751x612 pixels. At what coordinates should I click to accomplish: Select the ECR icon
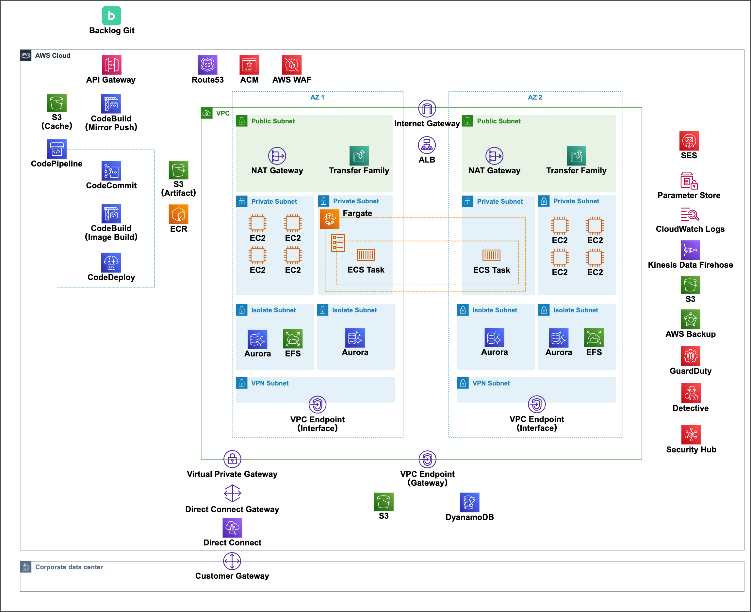pos(178,214)
